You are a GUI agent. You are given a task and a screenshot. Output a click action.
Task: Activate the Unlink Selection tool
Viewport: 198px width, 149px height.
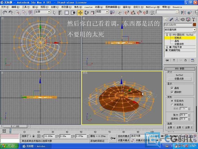click(x=24, y=13)
